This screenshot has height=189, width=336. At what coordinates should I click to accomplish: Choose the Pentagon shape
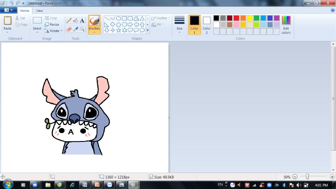point(118,24)
